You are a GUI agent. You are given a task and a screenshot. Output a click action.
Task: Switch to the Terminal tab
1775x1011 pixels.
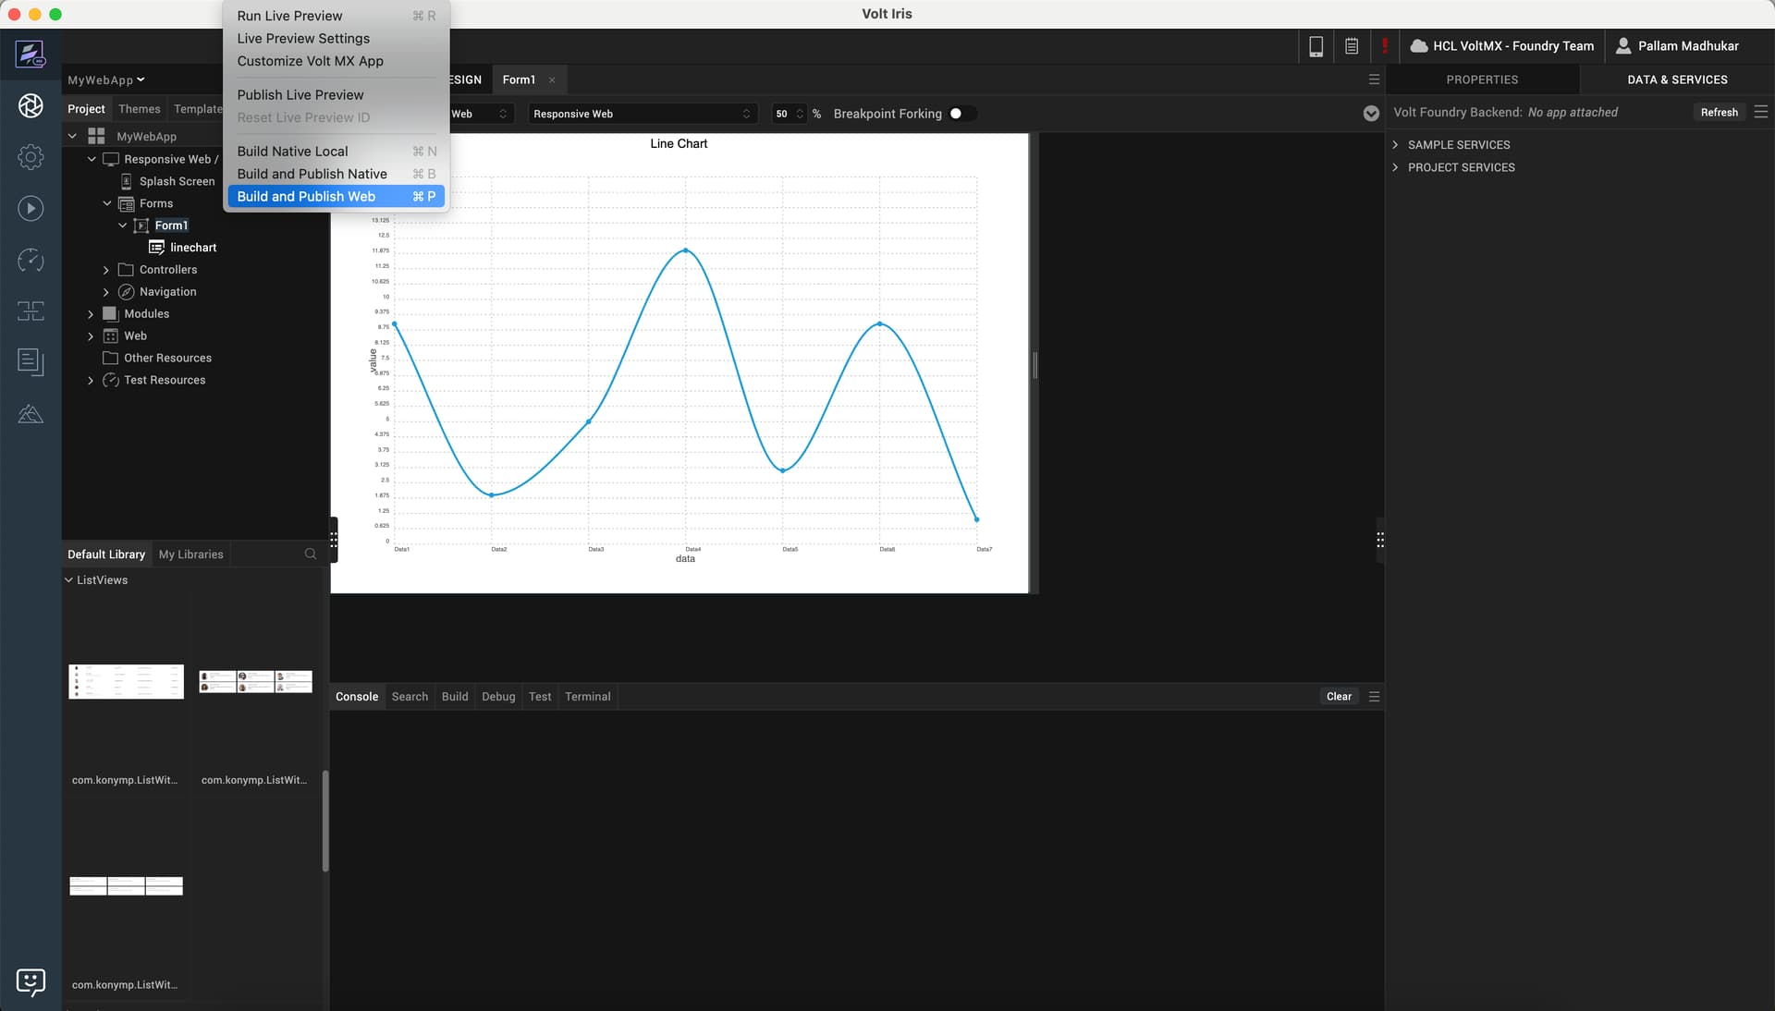(x=588, y=697)
